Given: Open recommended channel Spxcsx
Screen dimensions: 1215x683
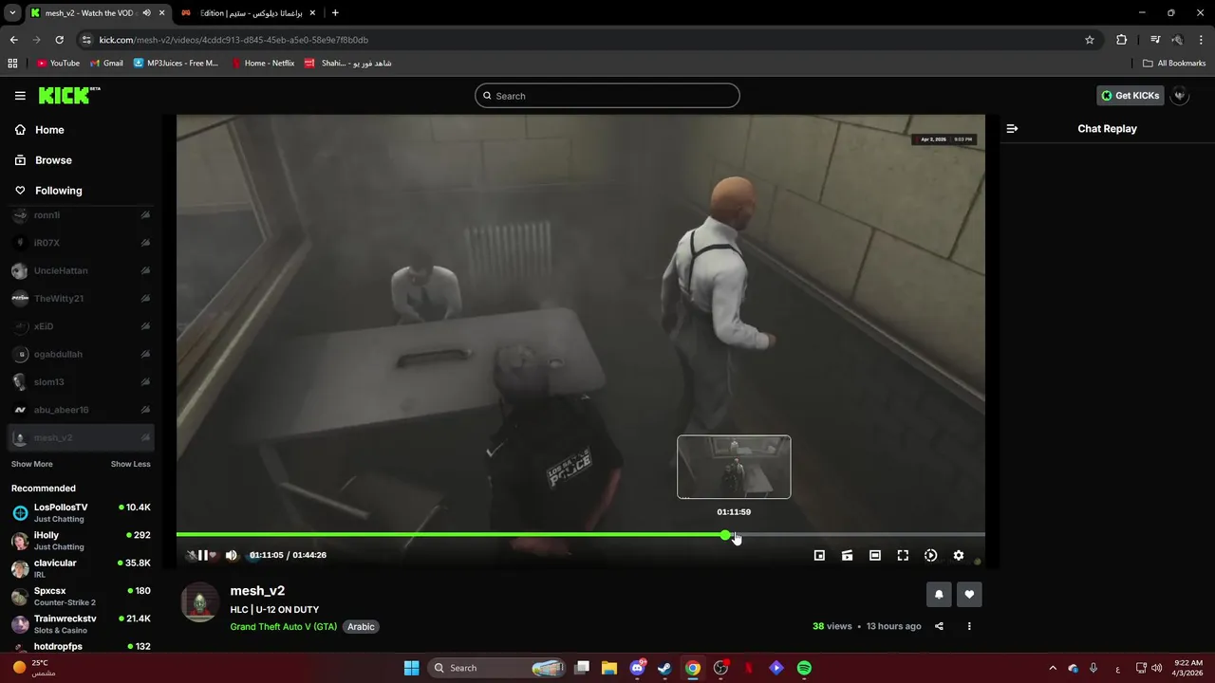Looking at the screenshot, I should click(x=81, y=596).
